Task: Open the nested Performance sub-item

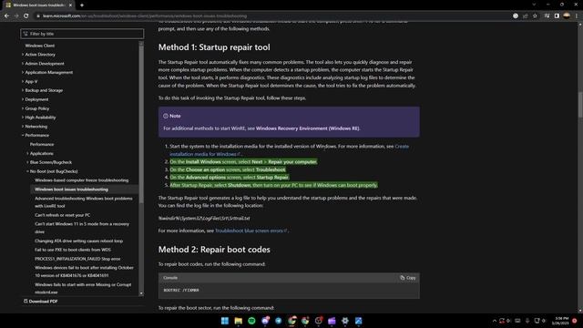Action: tap(42, 144)
